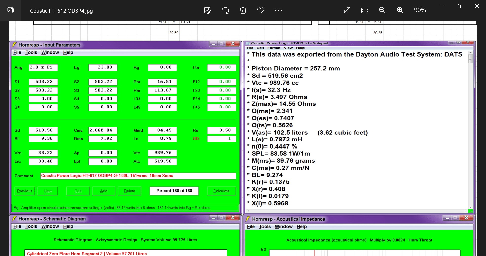Click the Le field showing 0.79

tap(163, 139)
